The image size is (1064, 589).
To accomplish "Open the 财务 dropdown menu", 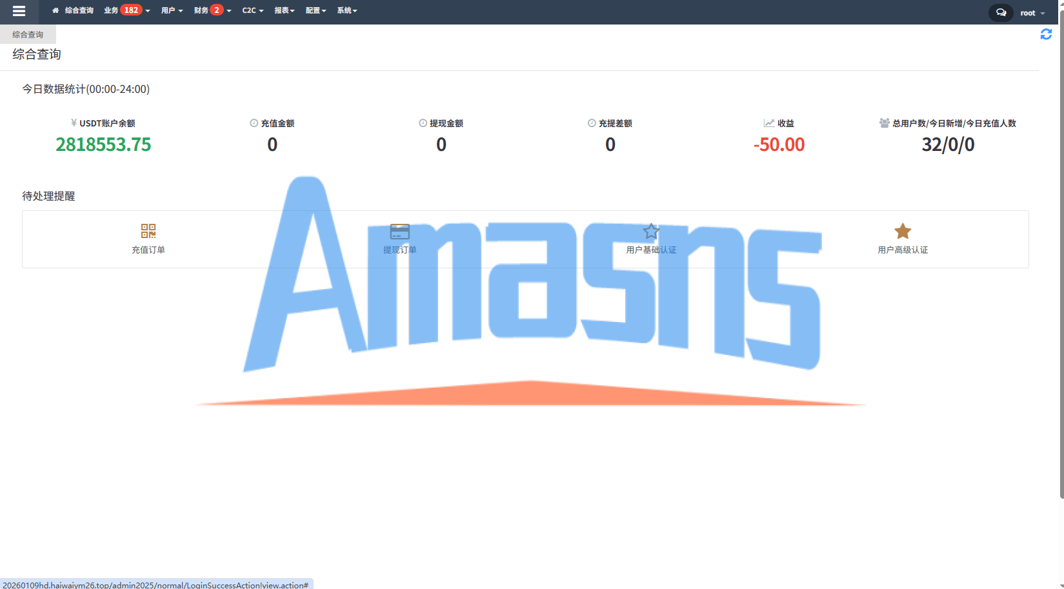I will 212,10.
